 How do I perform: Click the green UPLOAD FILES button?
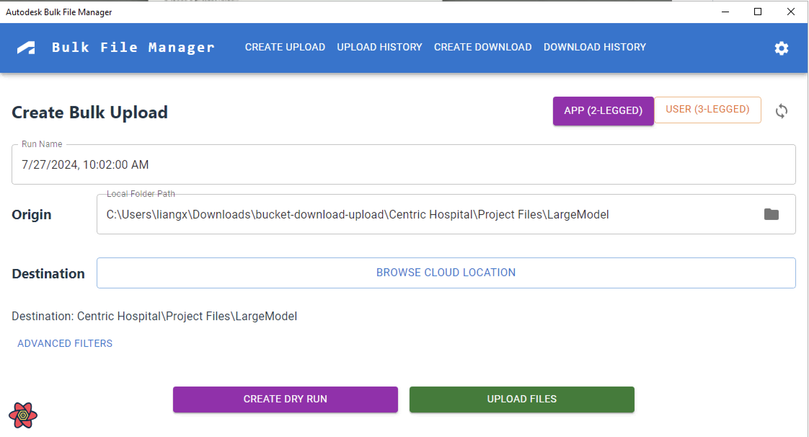522,399
